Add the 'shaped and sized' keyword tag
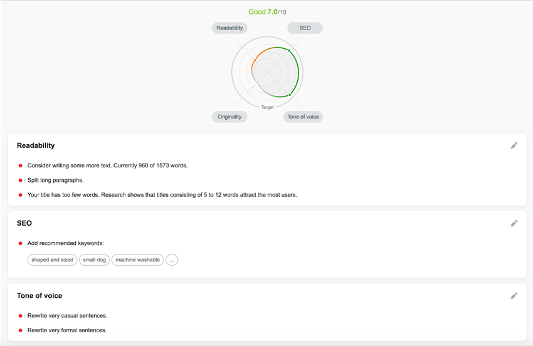 pyautogui.click(x=52, y=259)
